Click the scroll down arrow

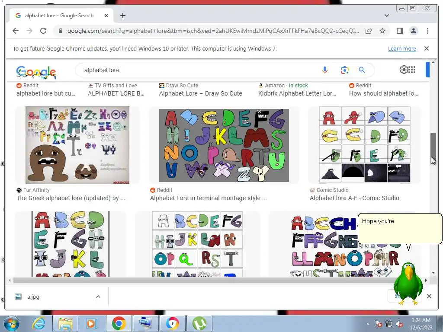pyautogui.click(x=433, y=273)
